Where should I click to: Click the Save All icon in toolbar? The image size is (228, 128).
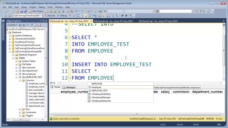[x=25, y=11]
